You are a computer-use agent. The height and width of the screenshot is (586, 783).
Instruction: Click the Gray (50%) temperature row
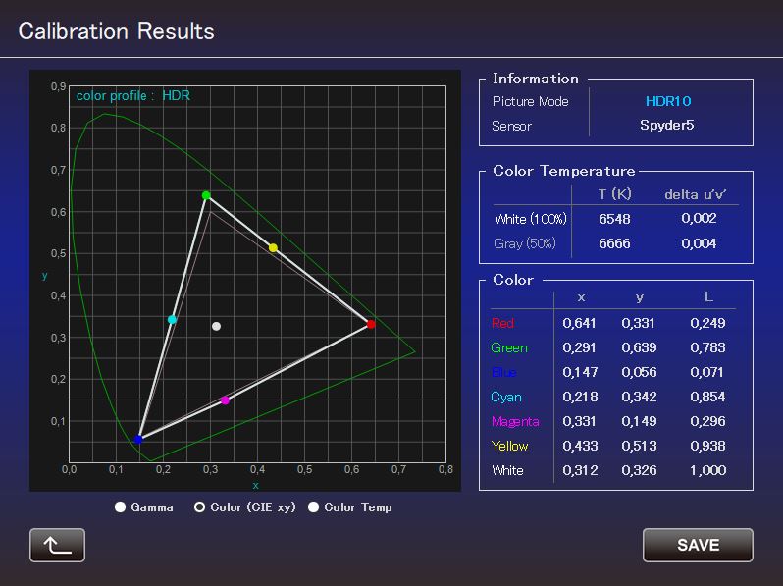614,243
